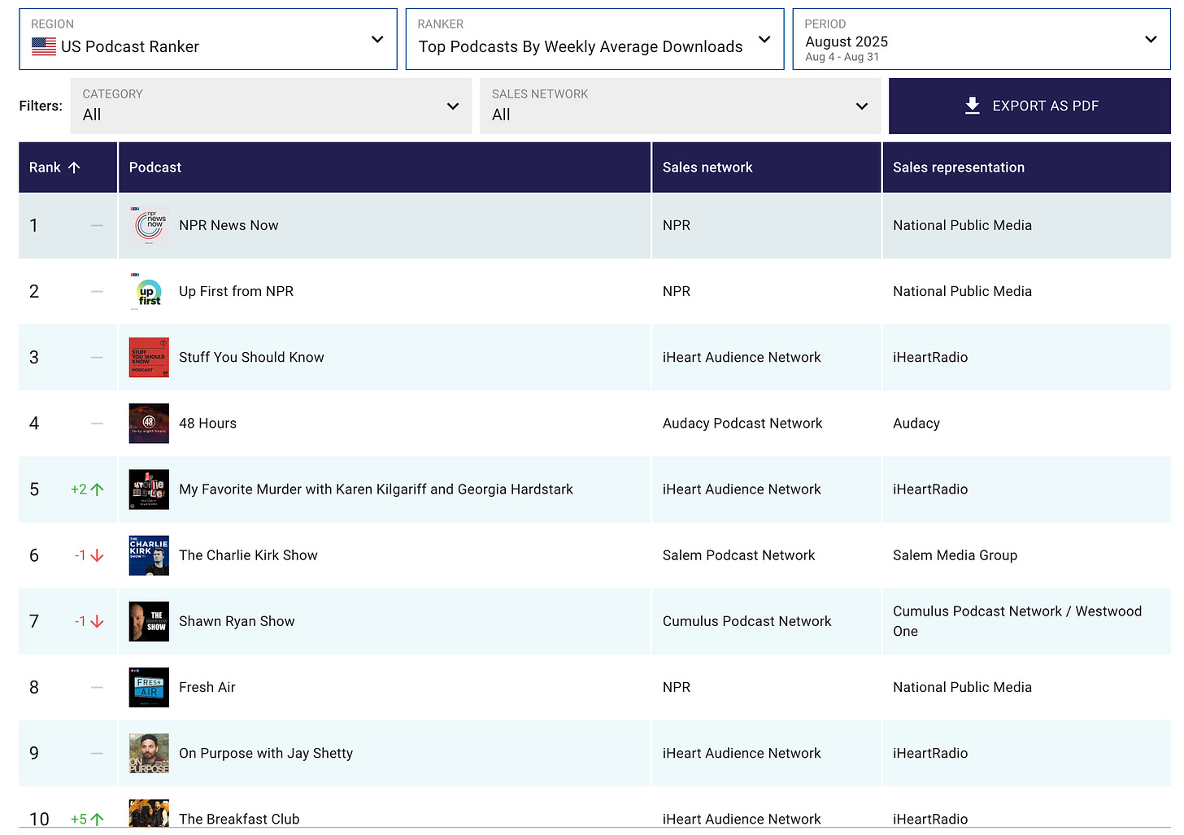Screen dimensions: 1184x835
Task: Expand the Sales Network filter dropdown
Action: pyautogui.click(x=680, y=106)
